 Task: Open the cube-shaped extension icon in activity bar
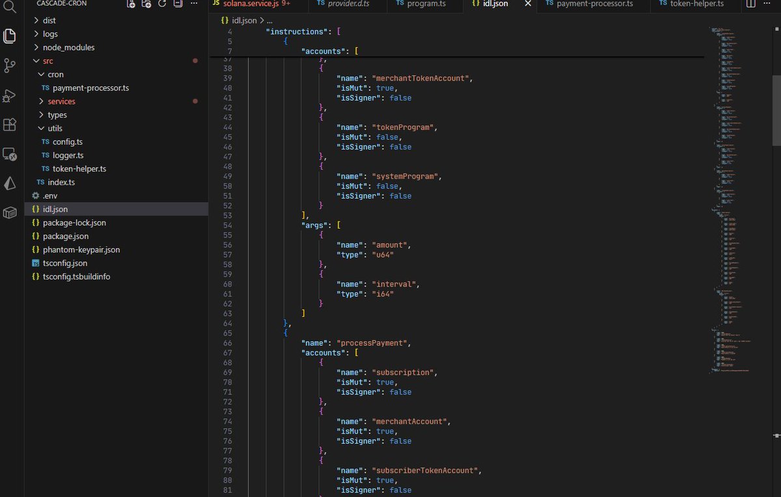coord(9,213)
